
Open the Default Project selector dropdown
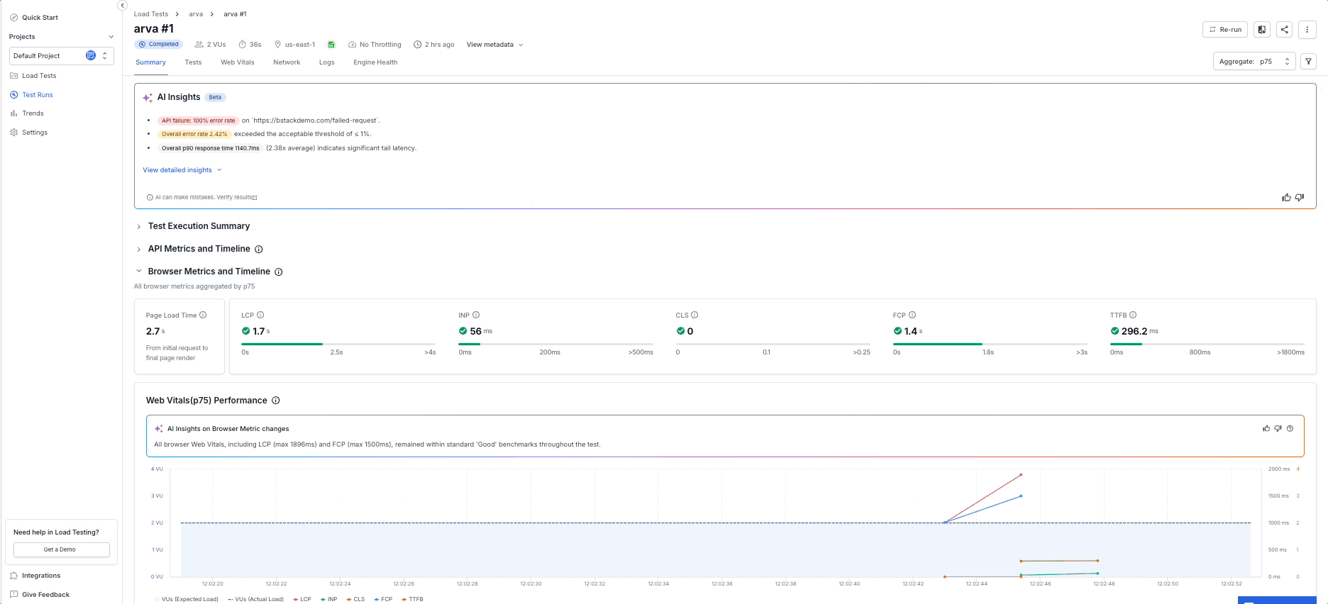click(x=62, y=56)
